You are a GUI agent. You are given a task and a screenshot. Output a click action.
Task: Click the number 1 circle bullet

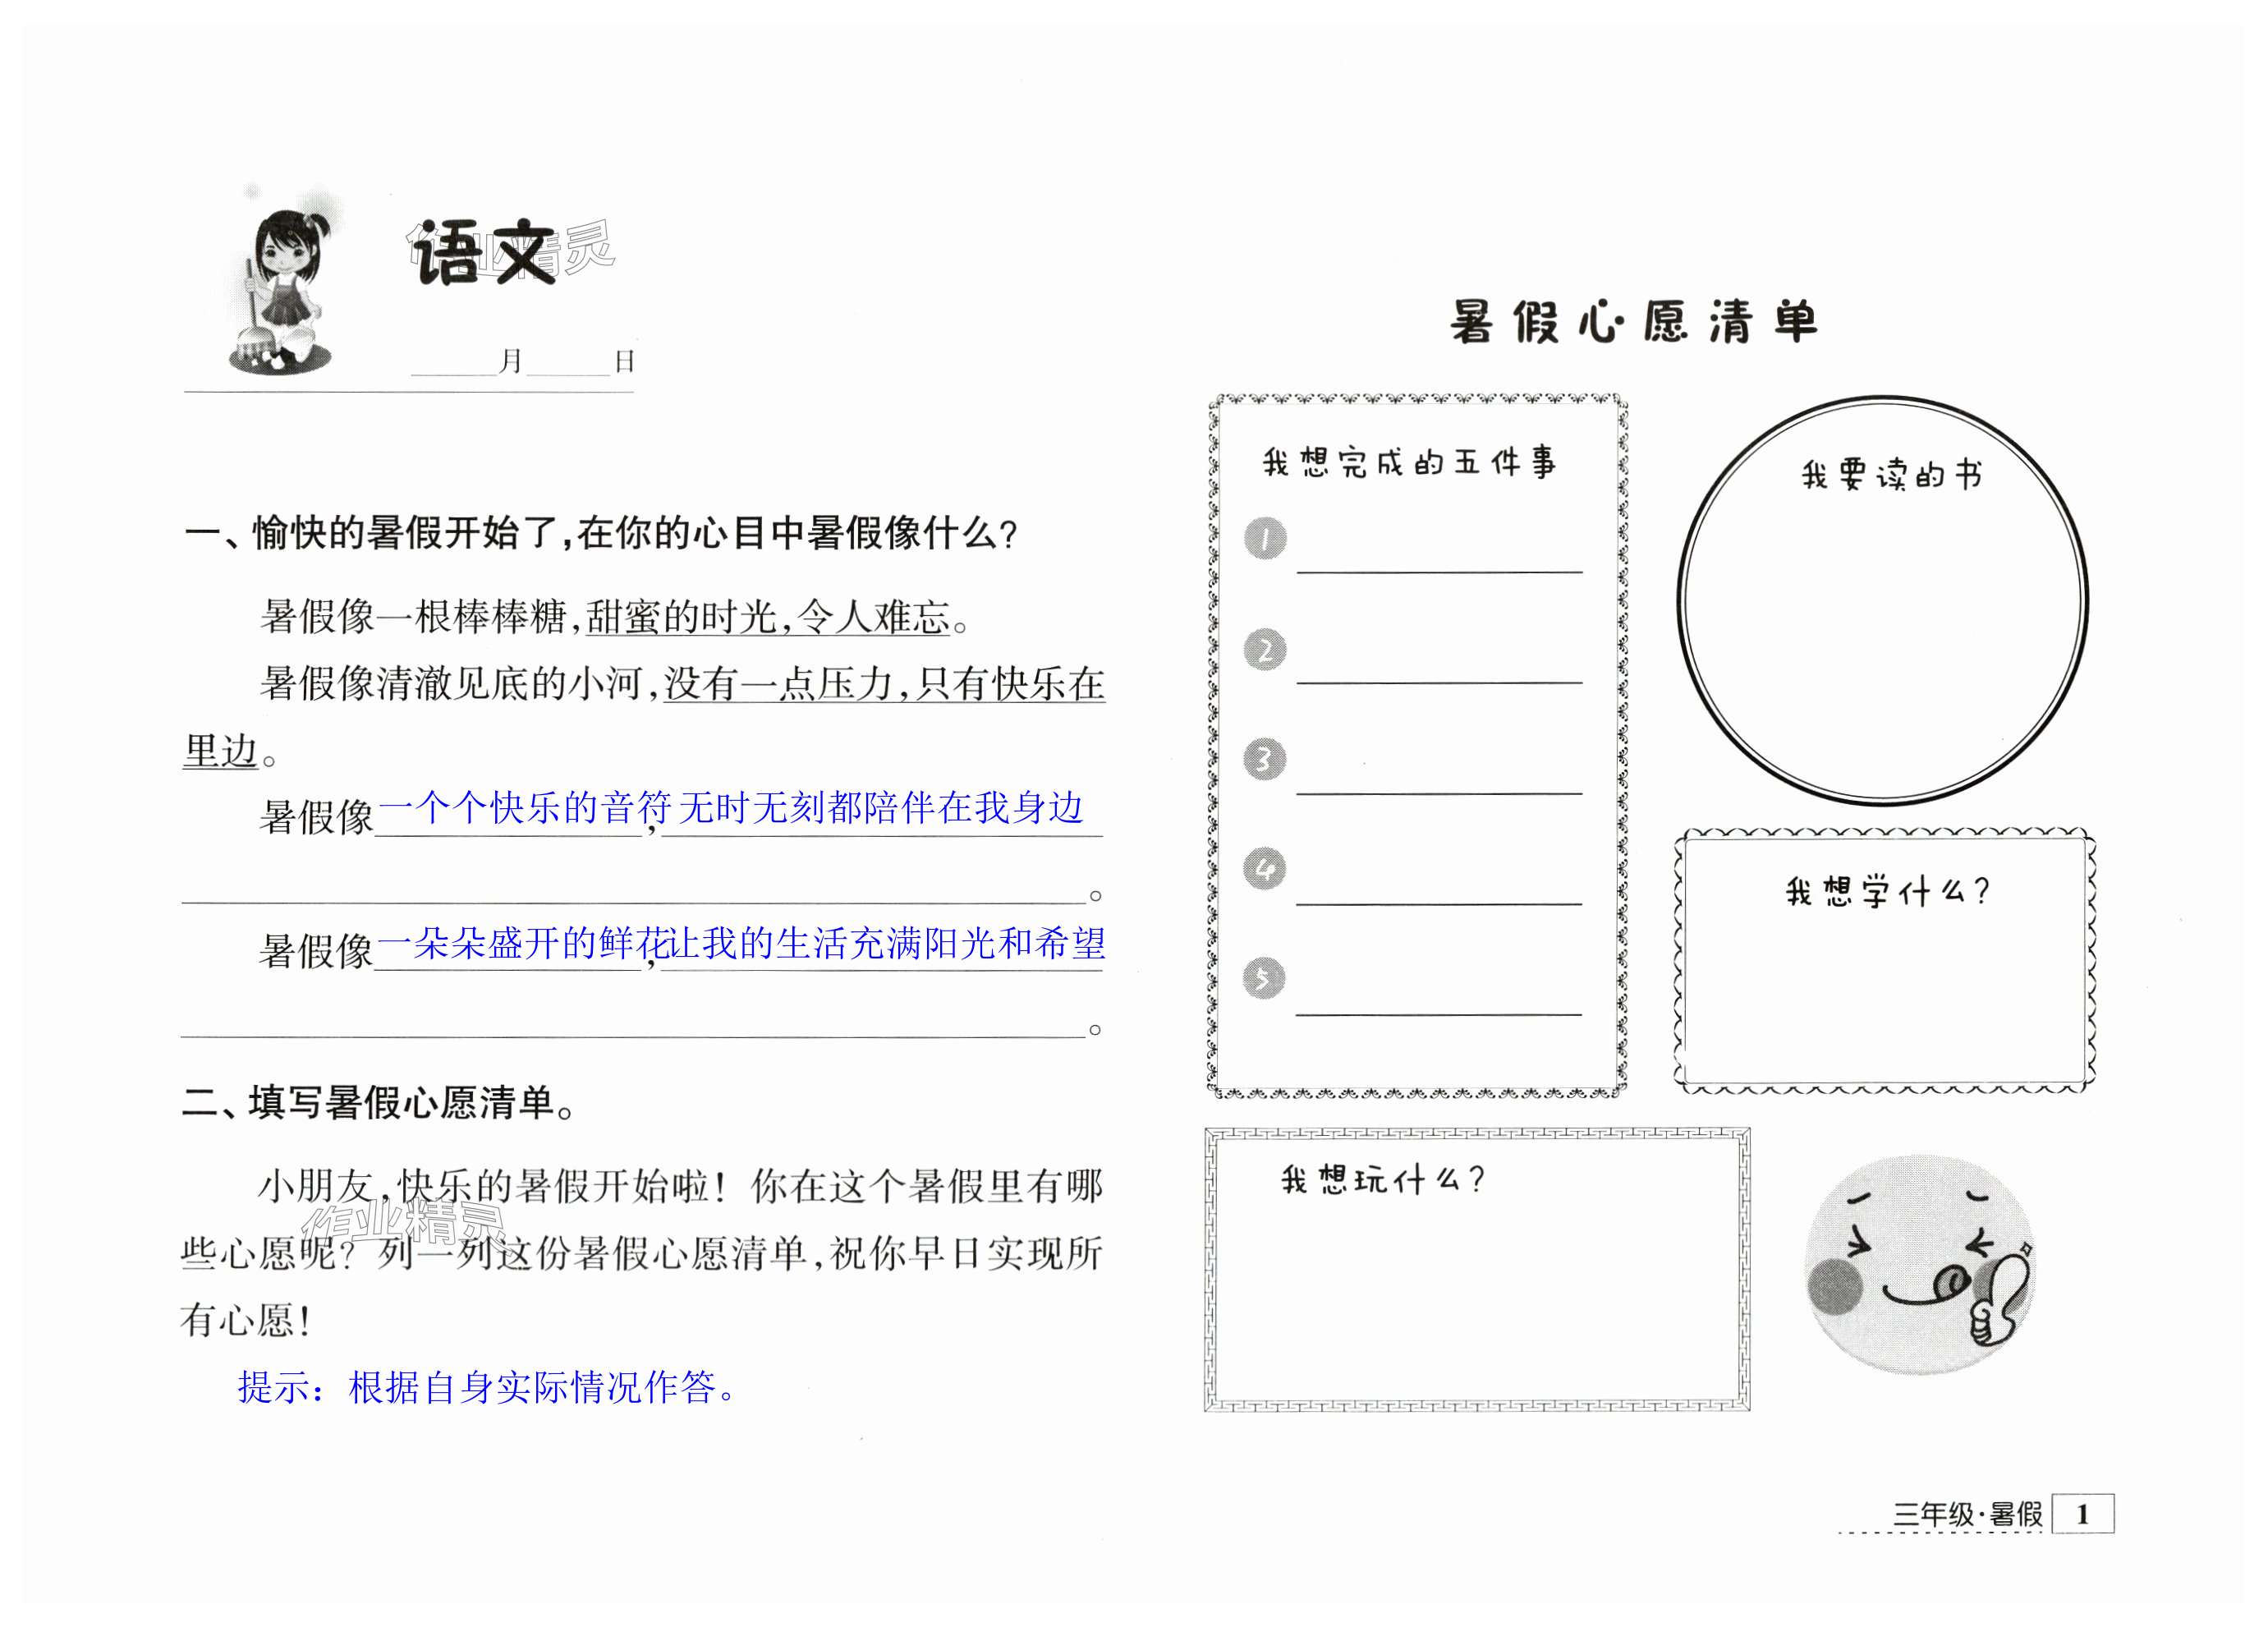coord(1265,539)
